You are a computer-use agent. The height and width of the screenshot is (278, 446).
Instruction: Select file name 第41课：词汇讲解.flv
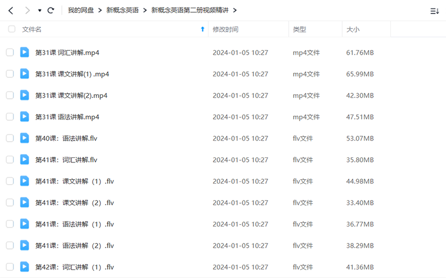point(66,160)
